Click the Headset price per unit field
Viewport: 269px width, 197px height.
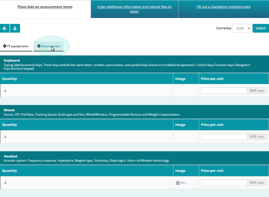click(x=224, y=183)
